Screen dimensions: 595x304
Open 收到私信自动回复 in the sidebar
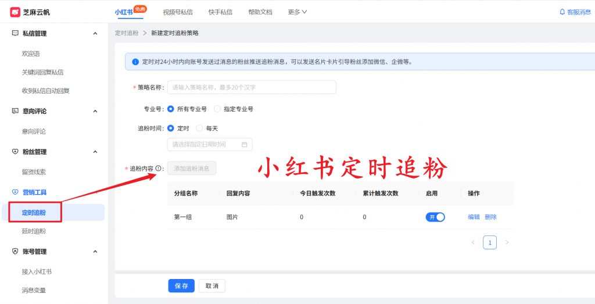(46, 91)
